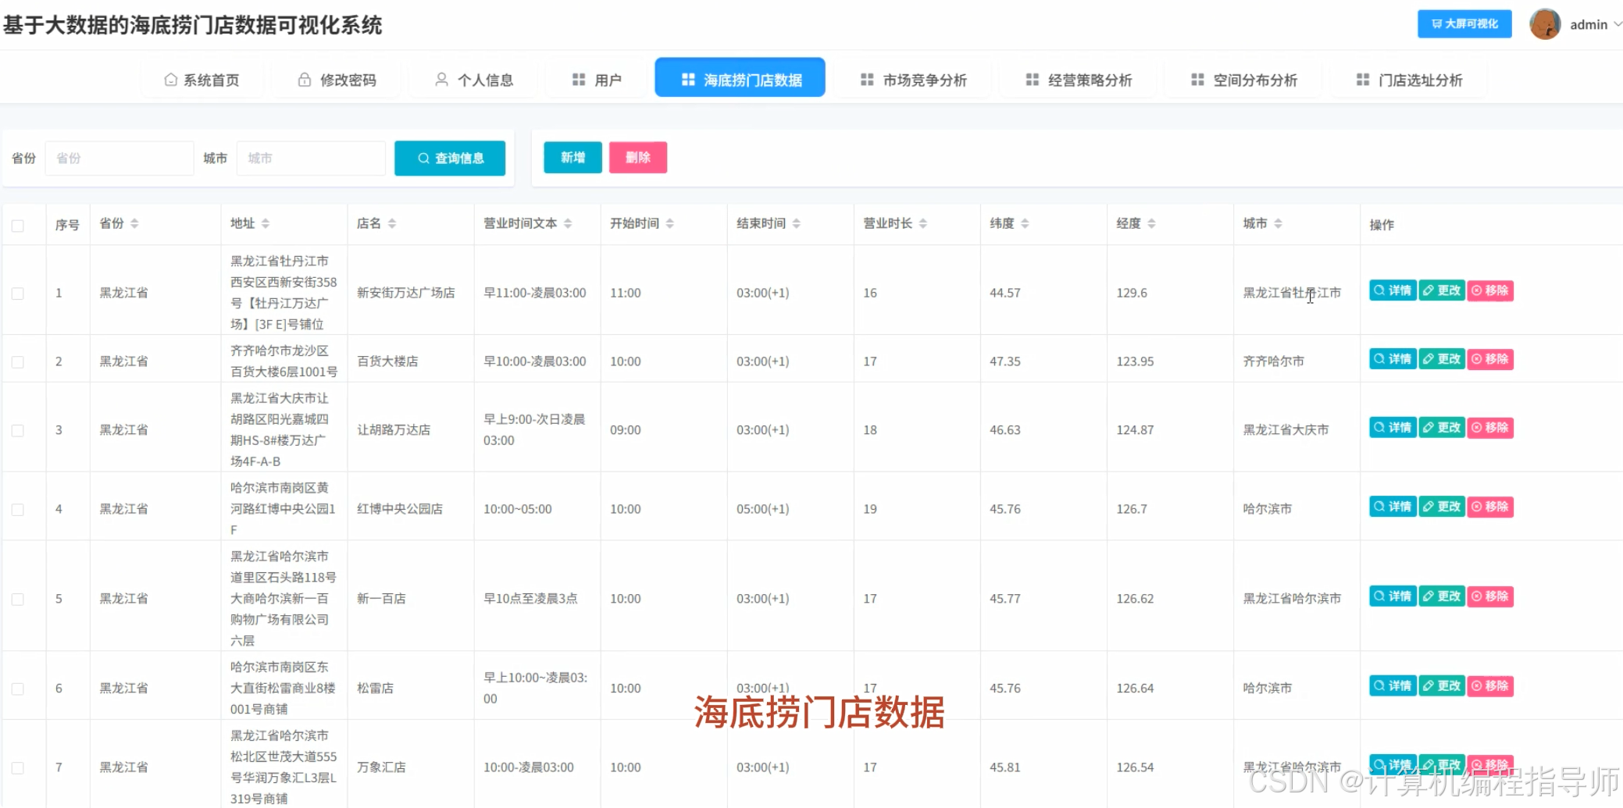The width and height of the screenshot is (1623, 808).
Task: Click the pink 删除 button
Action: (x=637, y=157)
